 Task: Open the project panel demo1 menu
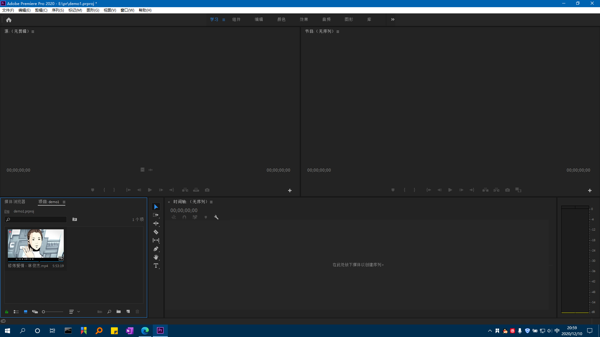click(x=64, y=202)
